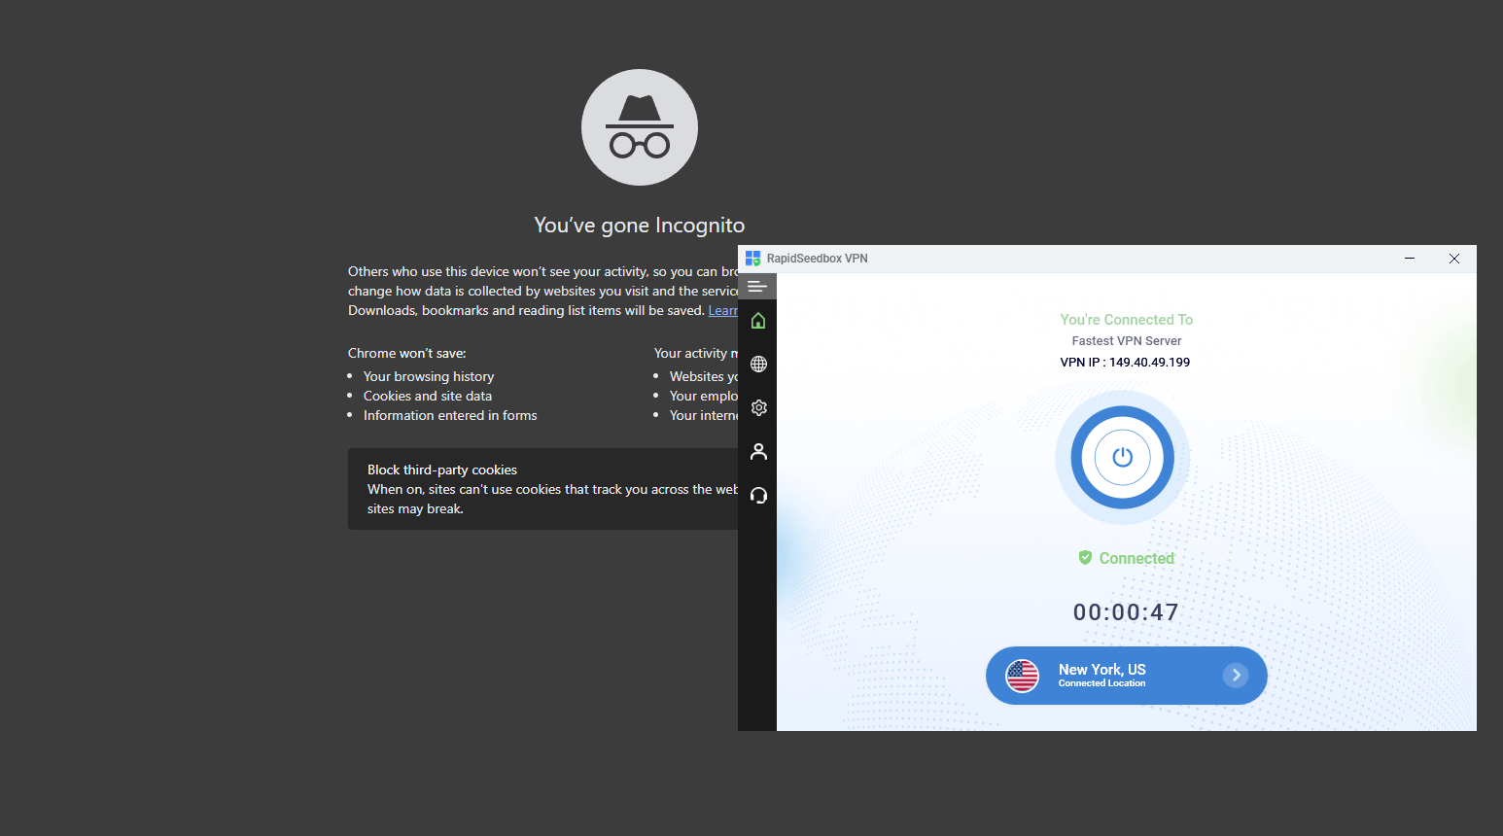Click the 'Fastest VPN Server' text
Viewport: 1503px width, 836px height.
pos(1127,341)
